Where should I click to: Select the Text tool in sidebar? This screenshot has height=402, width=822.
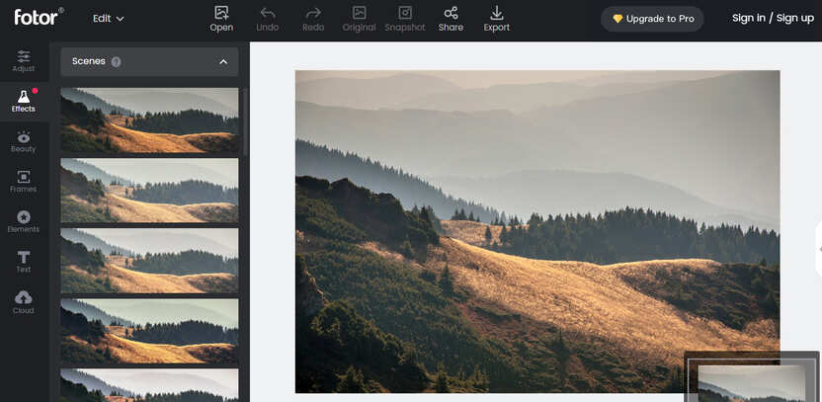[x=24, y=262]
